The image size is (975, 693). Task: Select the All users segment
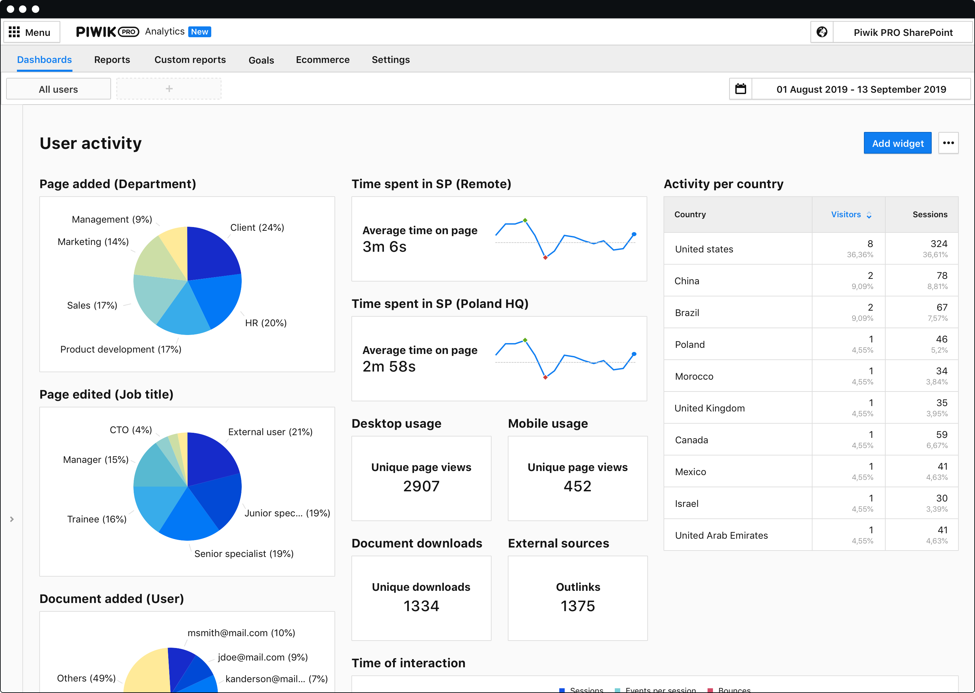pos(58,88)
